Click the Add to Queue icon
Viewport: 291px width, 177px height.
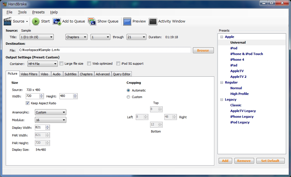[x=57, y=21]
